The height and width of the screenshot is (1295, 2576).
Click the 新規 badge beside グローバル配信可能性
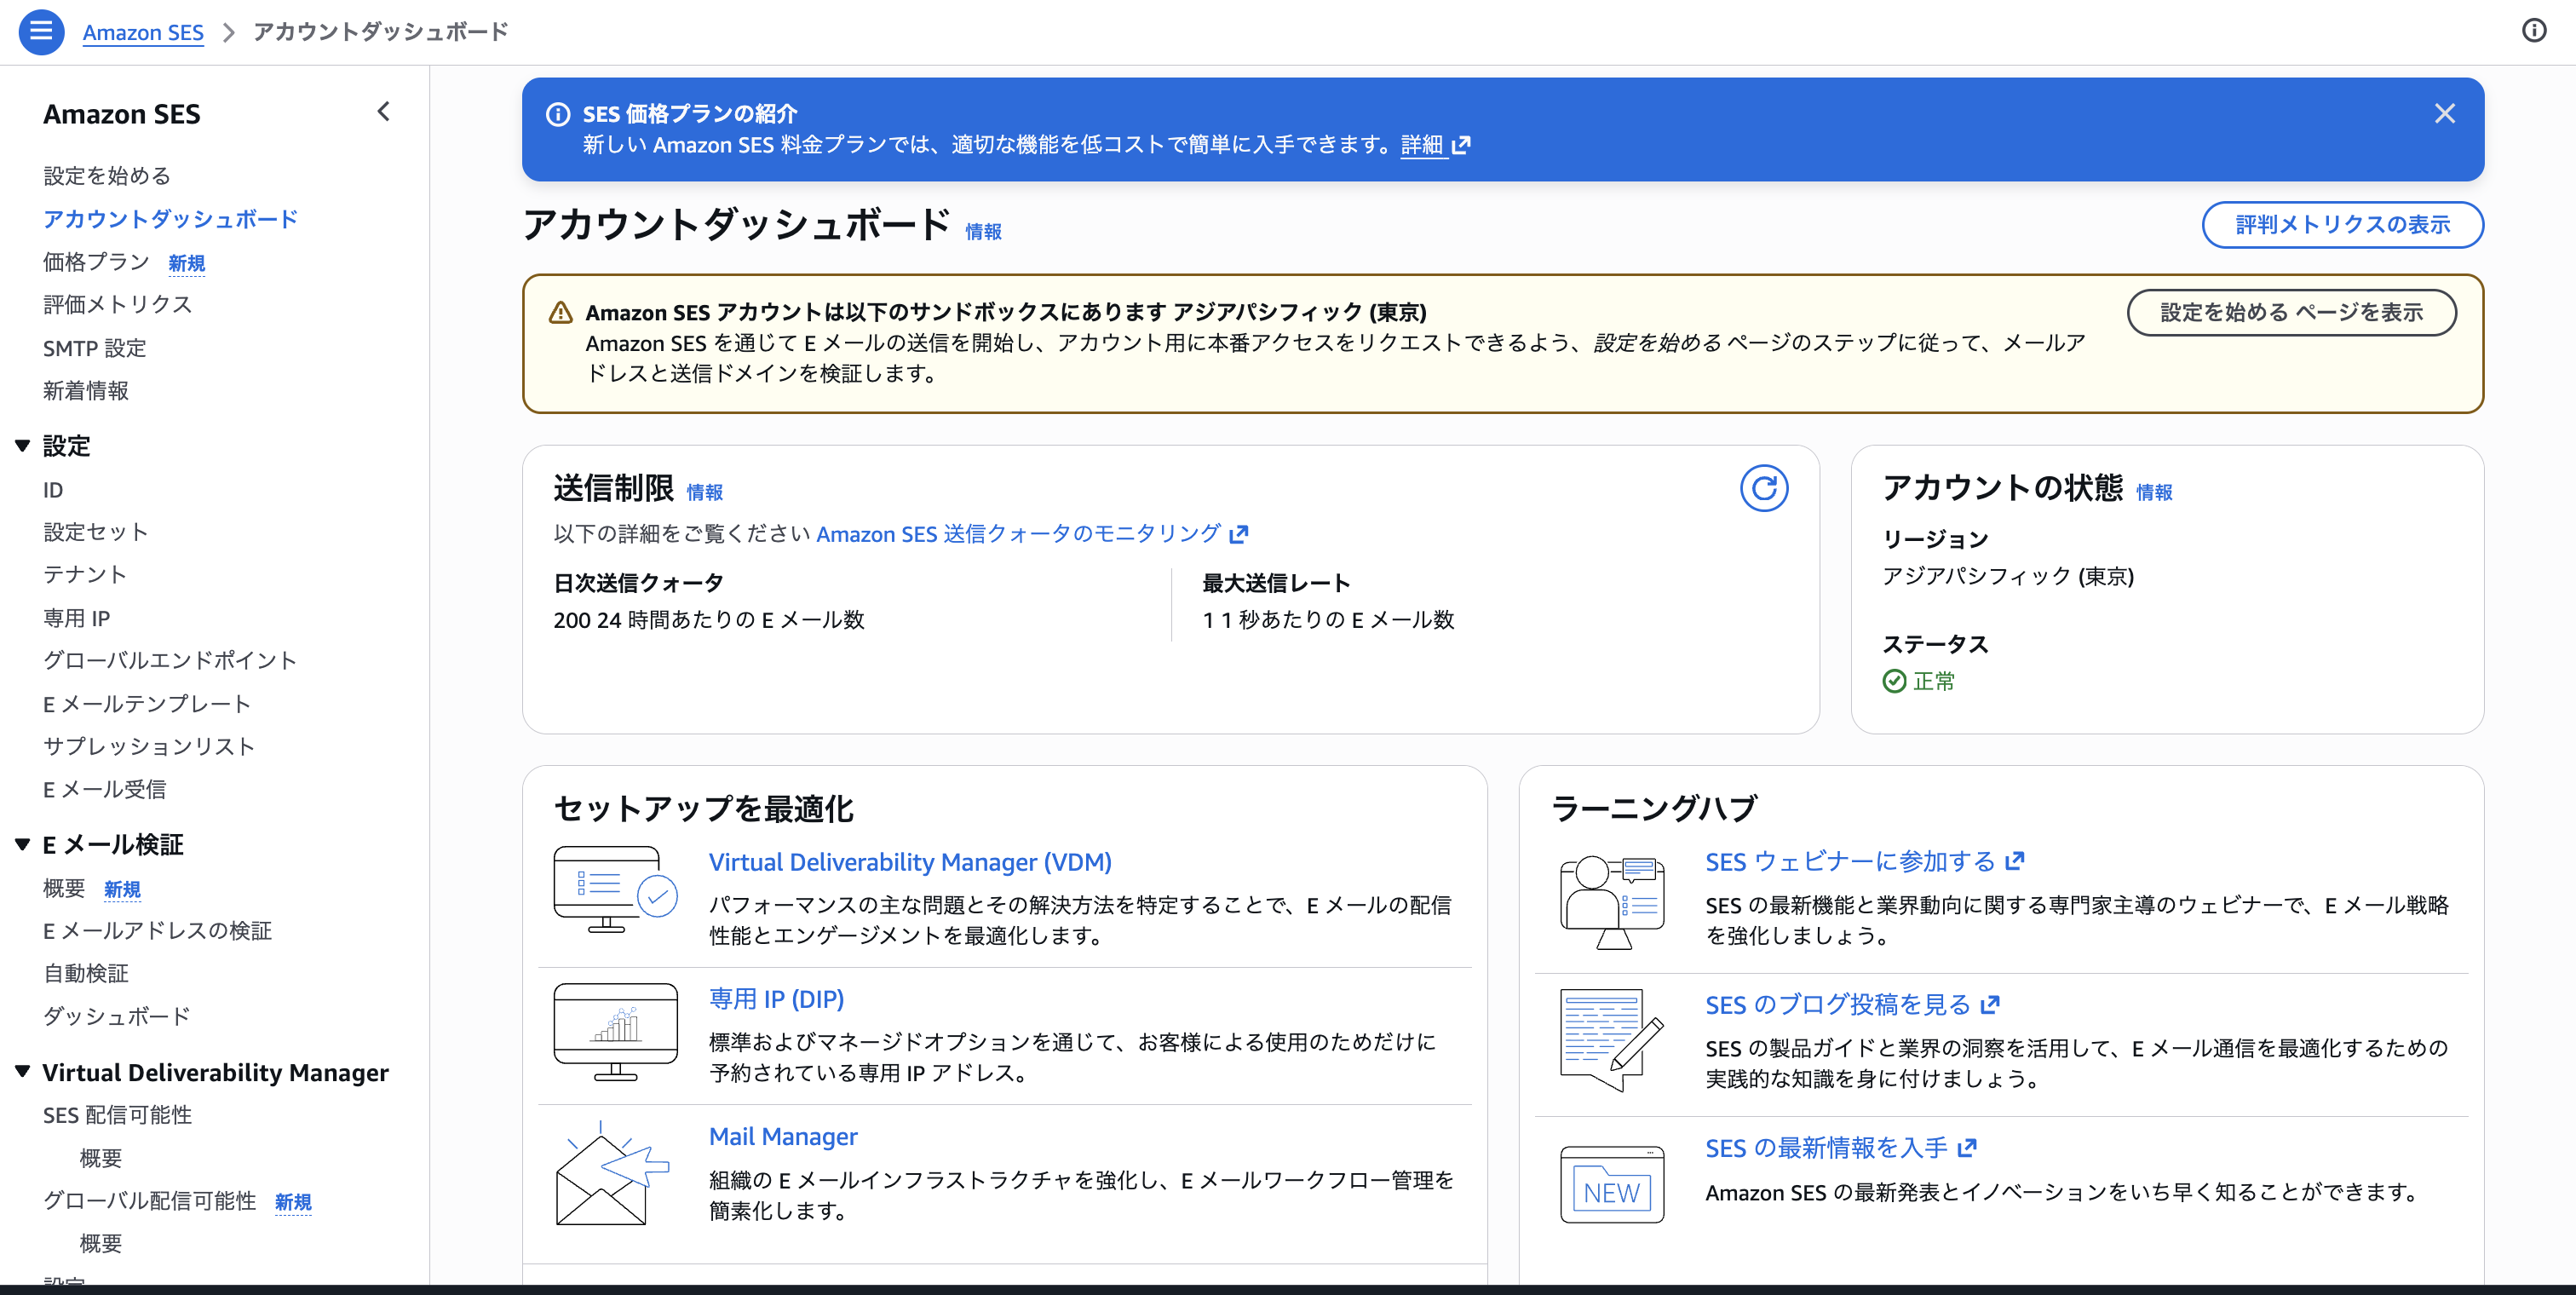coord(293,1201)
